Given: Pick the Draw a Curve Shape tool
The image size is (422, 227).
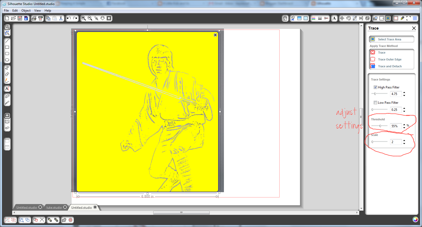Looking at the screenshot, I should [x=7, y=74].
